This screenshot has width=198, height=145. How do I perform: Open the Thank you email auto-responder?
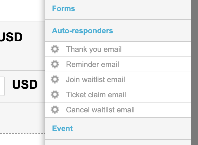coord(94,49)
